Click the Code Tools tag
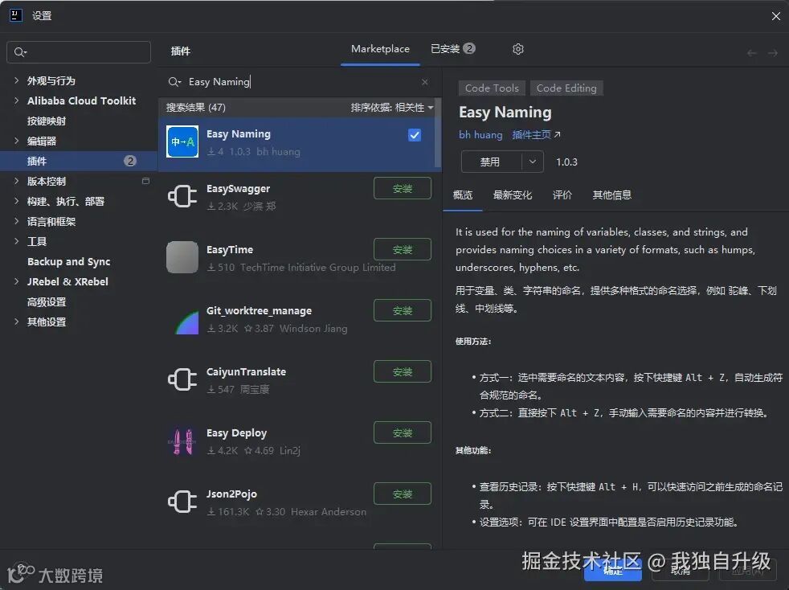789x590 pixels. click(492, 88)
